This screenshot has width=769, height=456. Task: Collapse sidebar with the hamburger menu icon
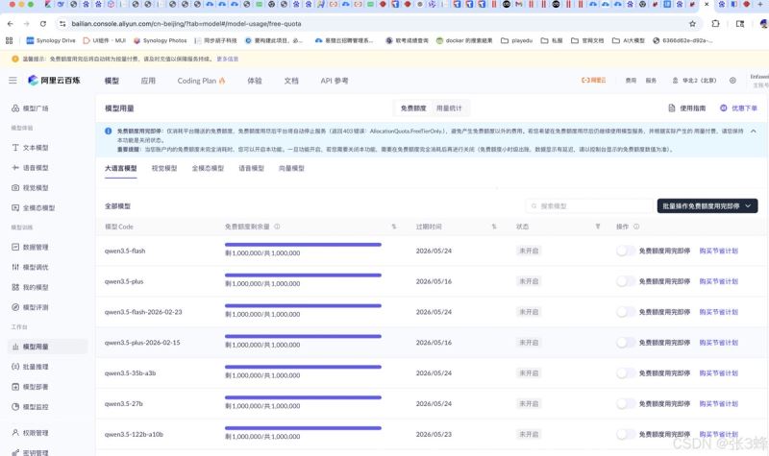(12, 81)
